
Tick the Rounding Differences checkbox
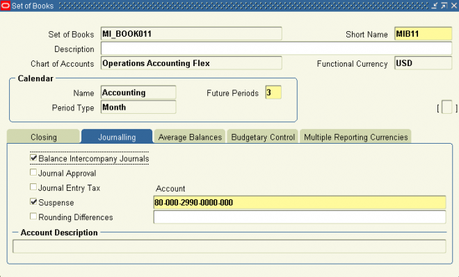pyautogui.click(x=33, y=216)
